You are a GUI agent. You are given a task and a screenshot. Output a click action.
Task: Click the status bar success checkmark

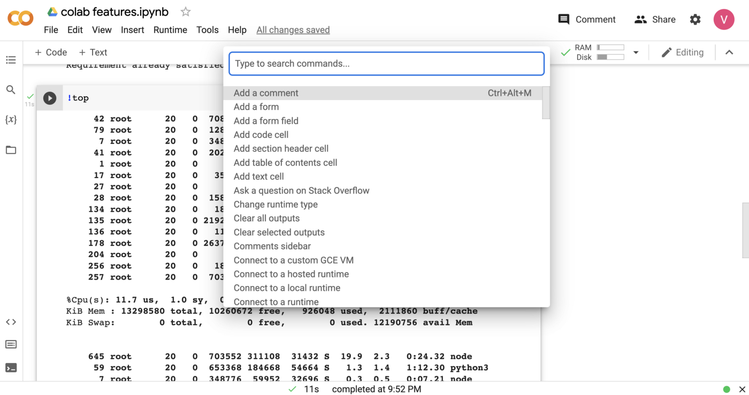pos(292,389)
